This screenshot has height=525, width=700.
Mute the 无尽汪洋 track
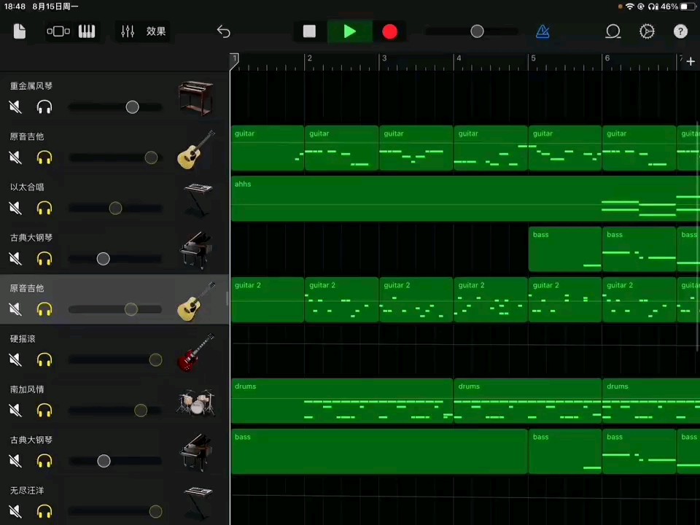tap(15, 510)
